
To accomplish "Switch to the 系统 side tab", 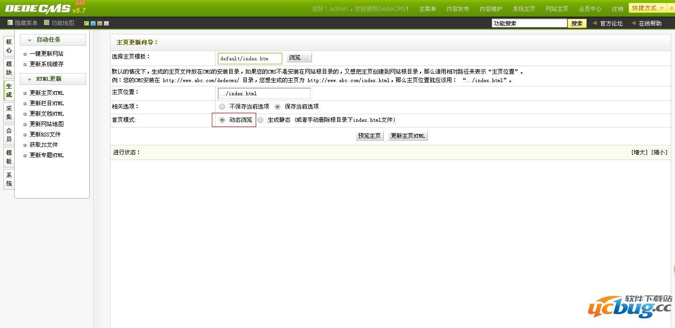I will coord(9,179).
